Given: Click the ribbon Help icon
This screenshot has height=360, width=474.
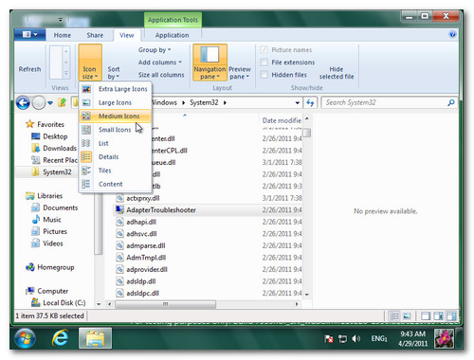Looking at the screenshot, I should 452,34.
